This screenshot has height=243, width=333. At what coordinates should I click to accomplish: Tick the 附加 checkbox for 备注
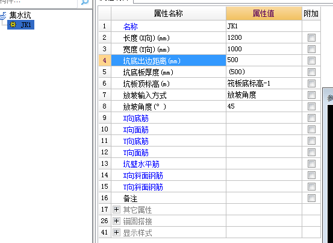pos(311,198)
